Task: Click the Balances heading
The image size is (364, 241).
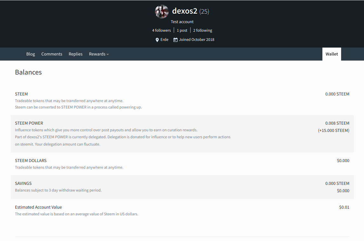Action: pyautogui.click(x=28, y=72)
